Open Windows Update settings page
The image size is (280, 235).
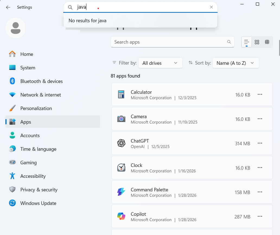click(x=38, y=203)
